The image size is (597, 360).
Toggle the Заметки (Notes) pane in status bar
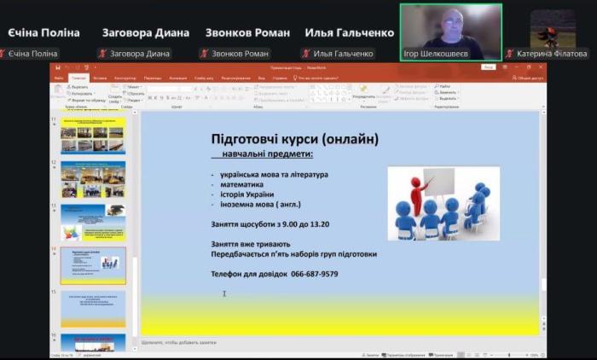click(368, 355)
